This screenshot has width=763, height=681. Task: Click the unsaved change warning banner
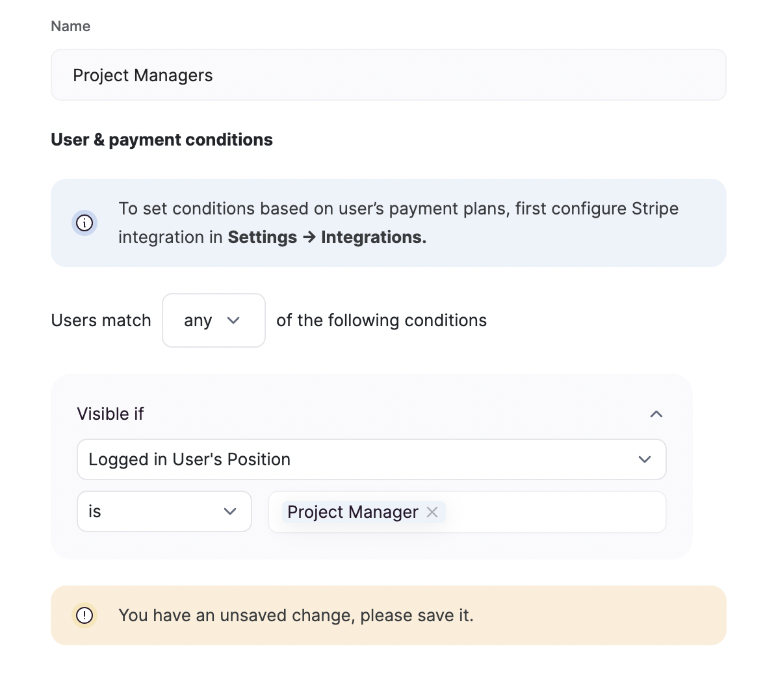click(389, 615)
